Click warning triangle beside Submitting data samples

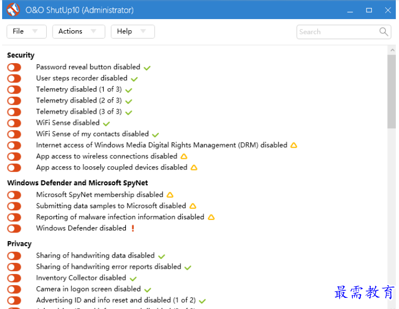point(193,206)
